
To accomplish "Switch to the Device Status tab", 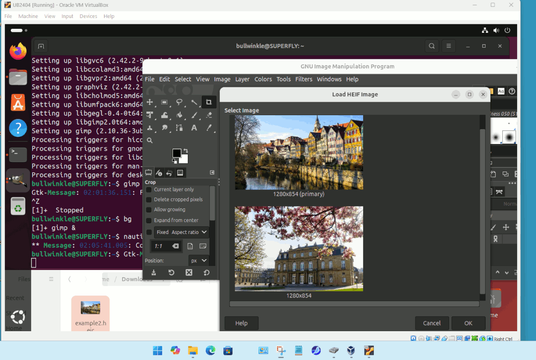I will [159, 173].
